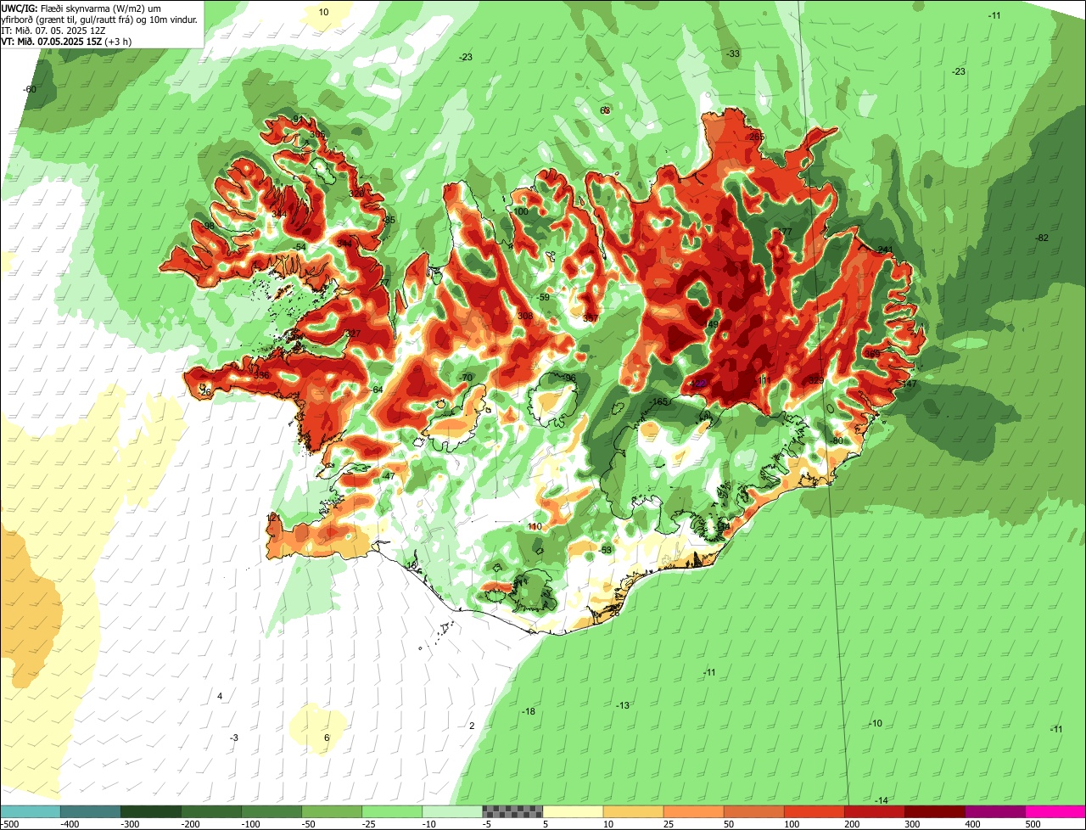The image size is (1086, 830).
Task: Click the '305' value in the Westfjords
Action: point(317,134)
